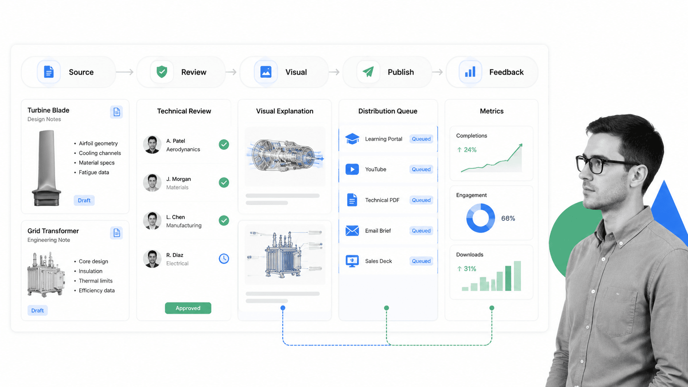The height and width of the screenshot is (387, 688).
Task: Click the Distribution Queue heading
Action: click(x=388, y=111)
